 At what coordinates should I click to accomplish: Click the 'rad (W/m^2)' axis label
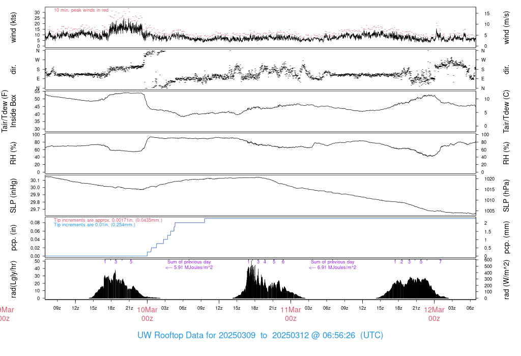[506, 280]
